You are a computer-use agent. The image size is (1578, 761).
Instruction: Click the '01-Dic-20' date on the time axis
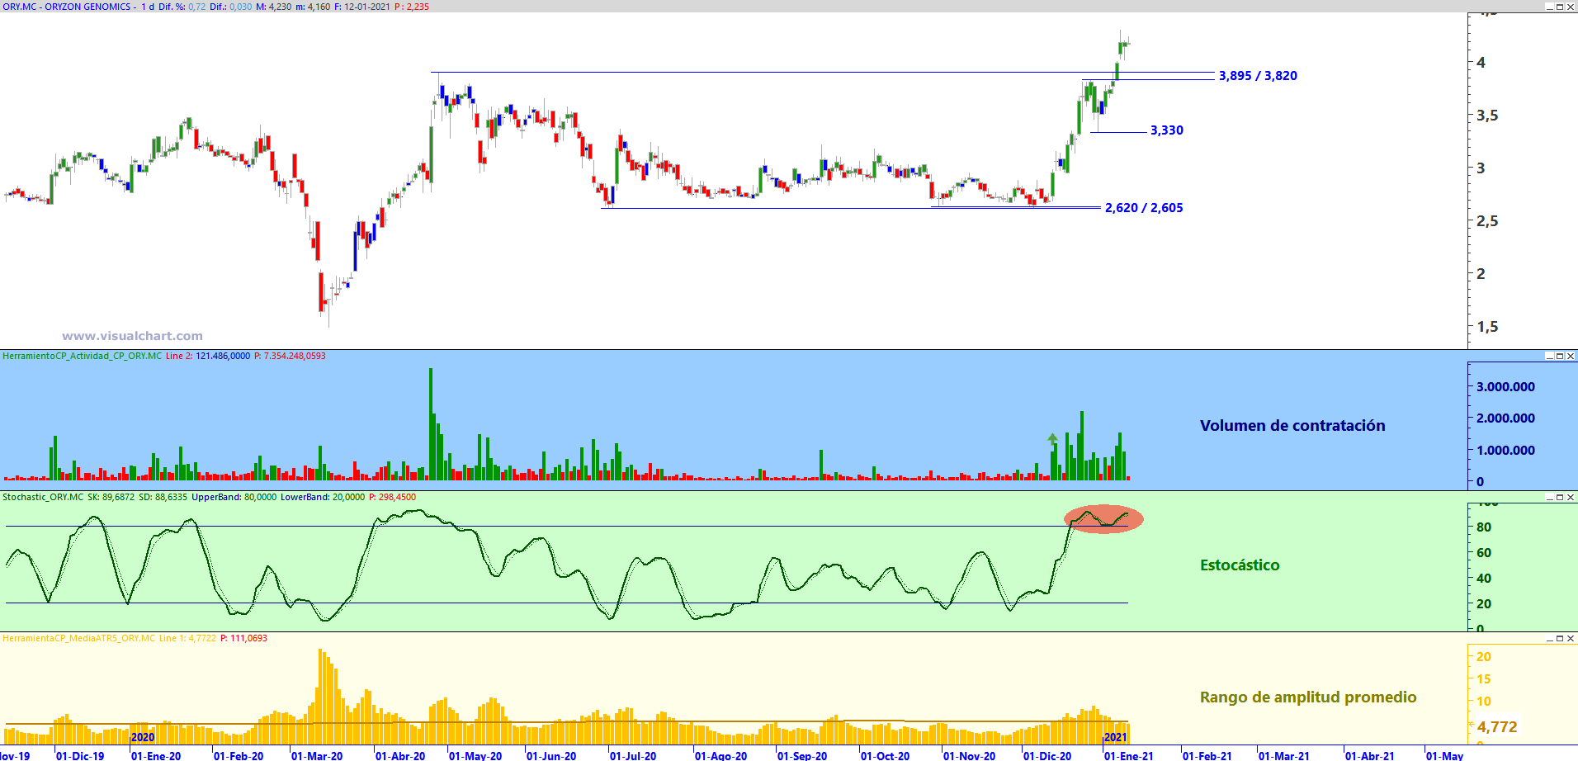pyautogui.click(x=1047, y=755)
